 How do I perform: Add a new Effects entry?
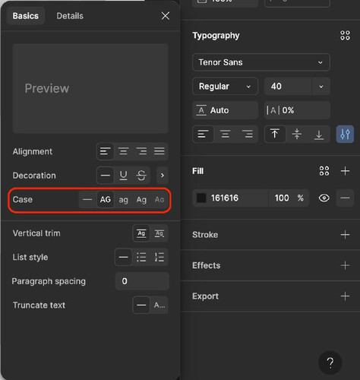click(345, 265)
